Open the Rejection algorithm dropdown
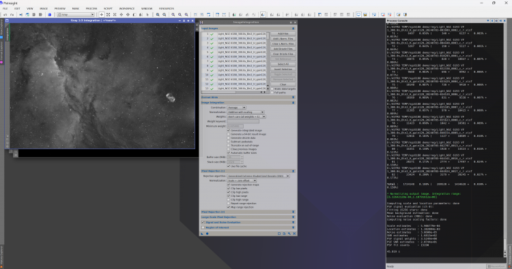The image size is (512, 269). click(258, 176)
